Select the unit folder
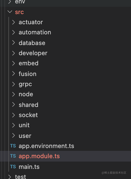The image size is (131, 179). [x=24, y=125]
